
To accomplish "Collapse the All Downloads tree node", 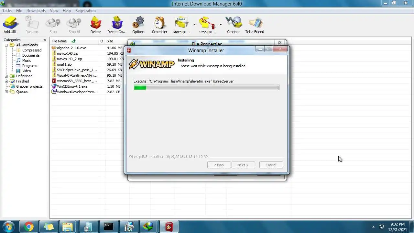I will point(6,45).
